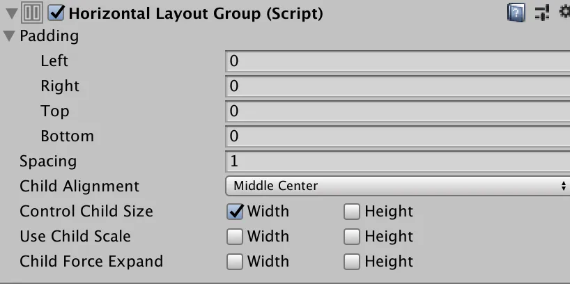The height and width of the screenshot is (284, 570).
Task: Collapse the Padding section
Action: coord(9,36)
